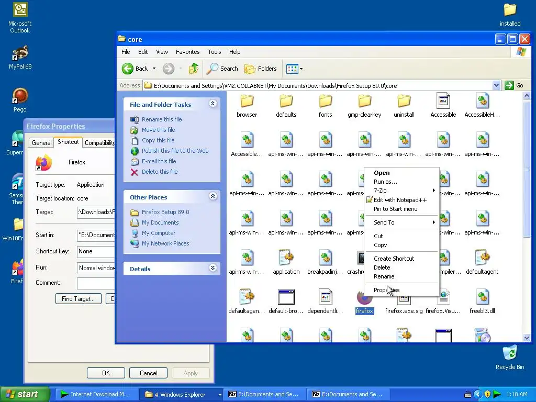Choose Edit with Notepad++
This screenshot has height=402, width=536.
[x=401, y=200]
